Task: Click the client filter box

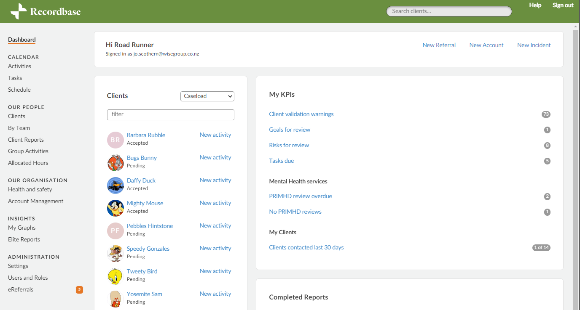Action: click(170, 114)
